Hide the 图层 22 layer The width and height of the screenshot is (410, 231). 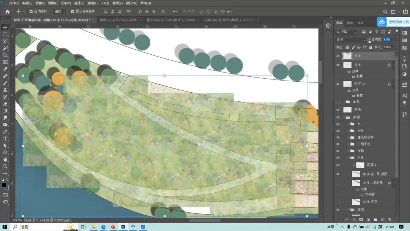coord(338,84)
